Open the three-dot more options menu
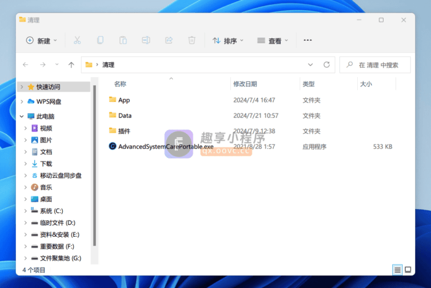The height and width of the screenshot is (288, 431). pyautogui.click(x=308, y=41)
